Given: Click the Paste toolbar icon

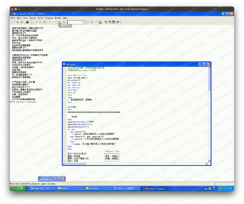Looking at the screenshot, I should pos(45,22).
